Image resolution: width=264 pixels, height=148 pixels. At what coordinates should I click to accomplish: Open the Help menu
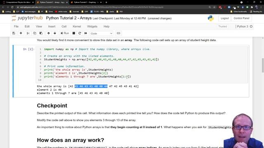tap(106, 26)
